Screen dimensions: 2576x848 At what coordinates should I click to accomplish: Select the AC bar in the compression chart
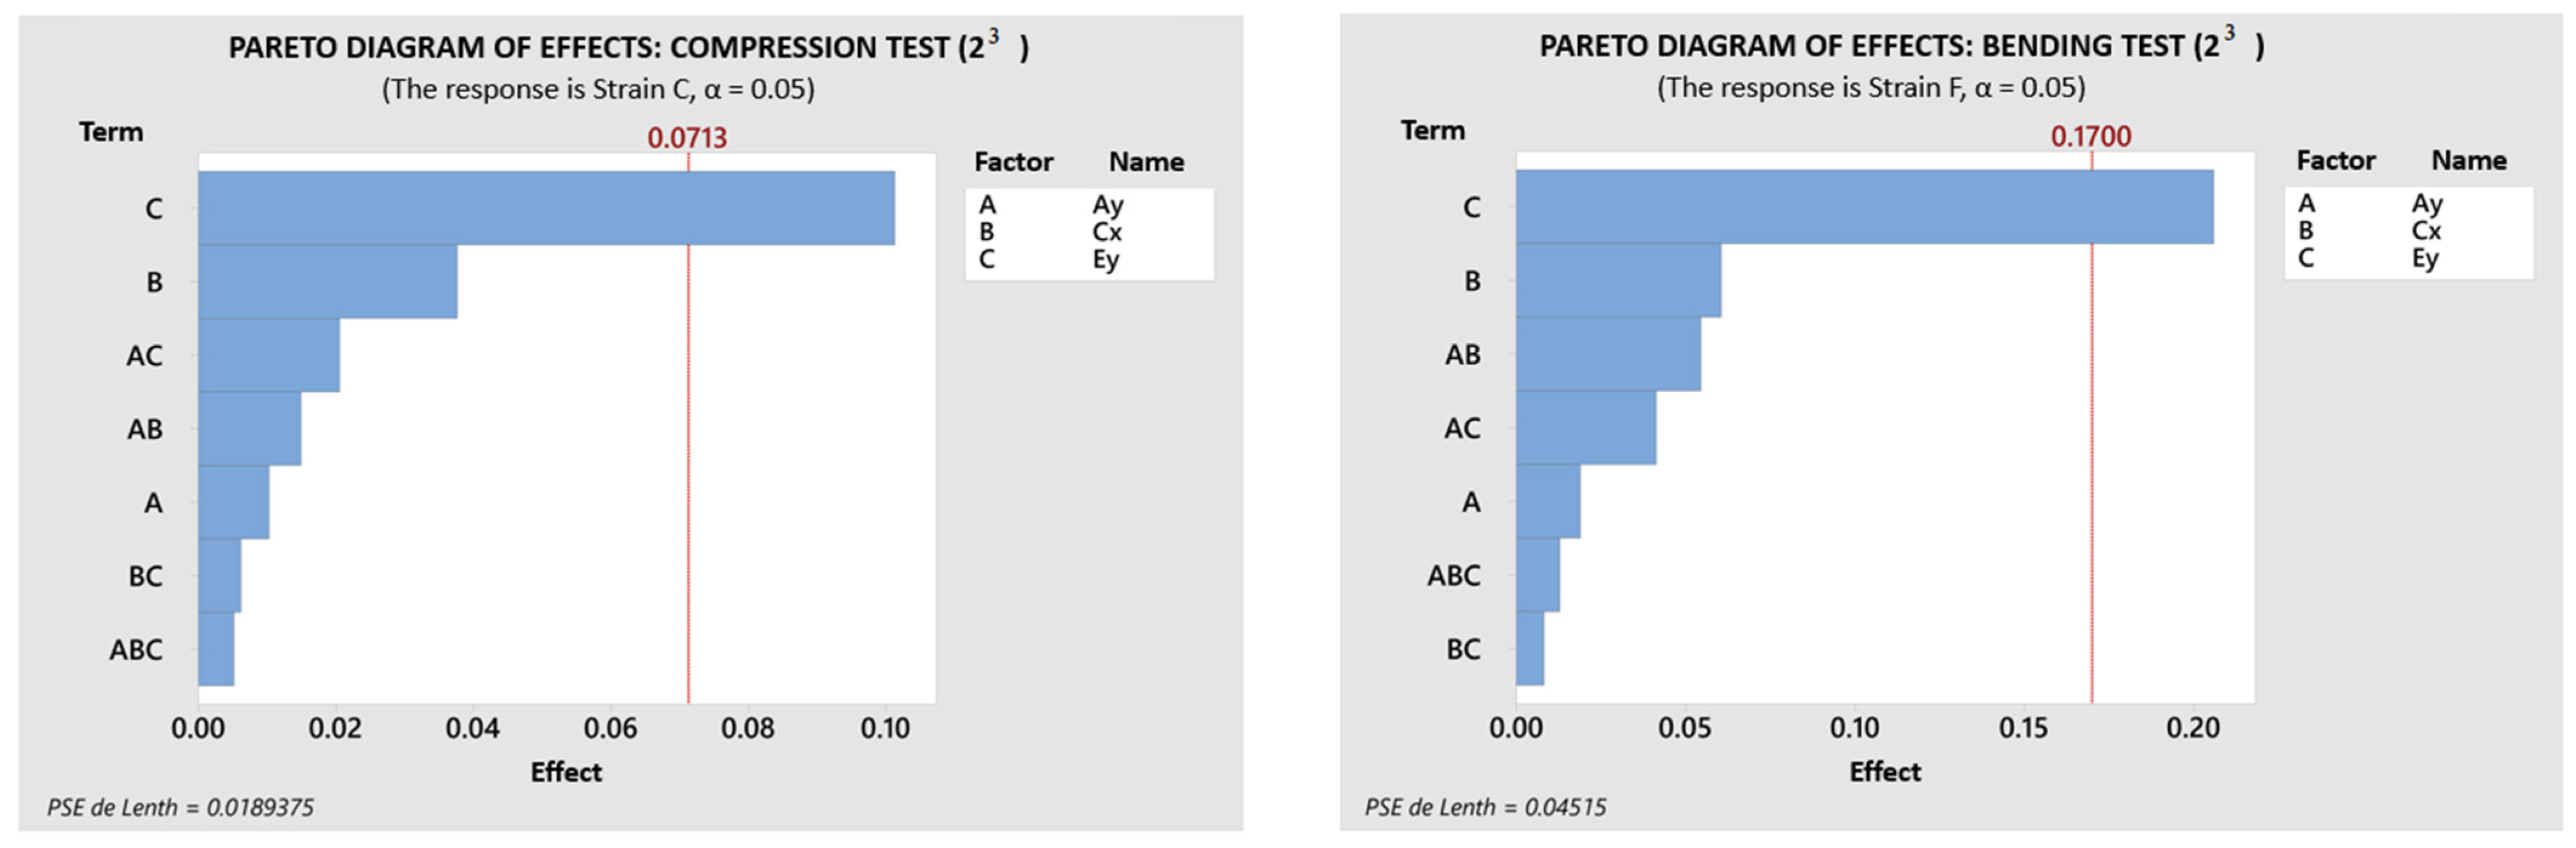click(268, 355)
